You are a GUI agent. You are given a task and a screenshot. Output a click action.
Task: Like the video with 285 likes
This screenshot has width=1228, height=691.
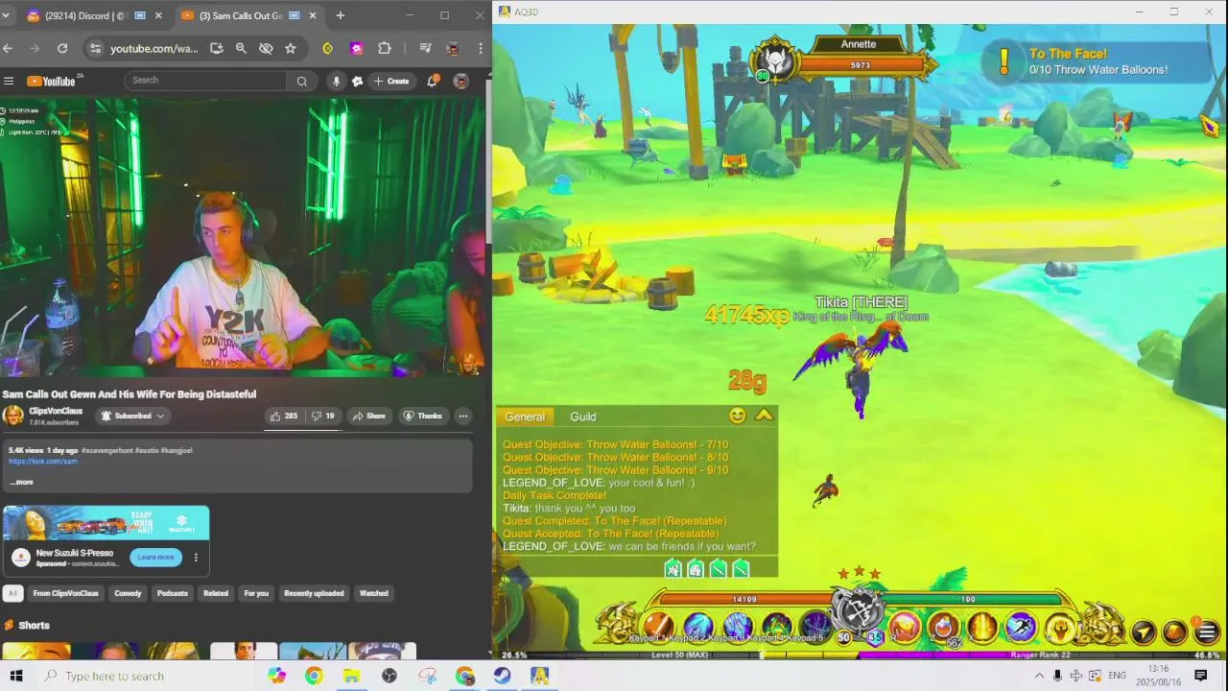point(284,416)
